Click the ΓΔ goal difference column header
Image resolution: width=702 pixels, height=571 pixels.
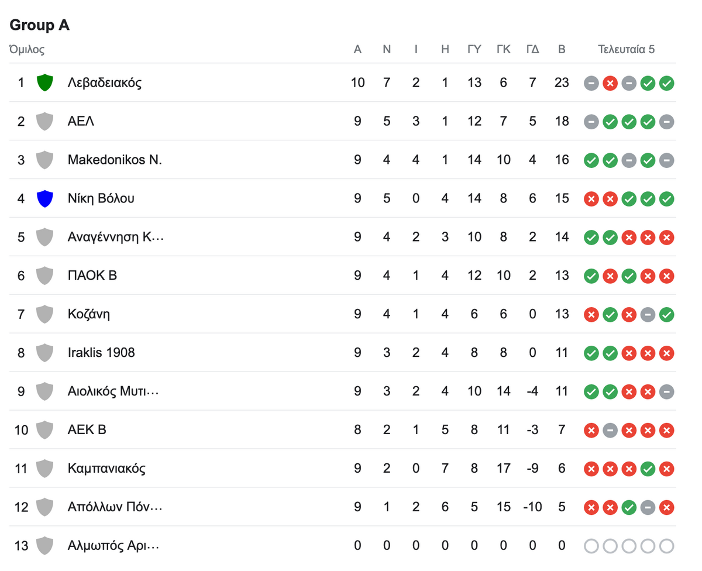pos(532,49)
